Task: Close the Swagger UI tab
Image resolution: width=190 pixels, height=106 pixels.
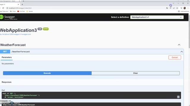Action: 18,4
